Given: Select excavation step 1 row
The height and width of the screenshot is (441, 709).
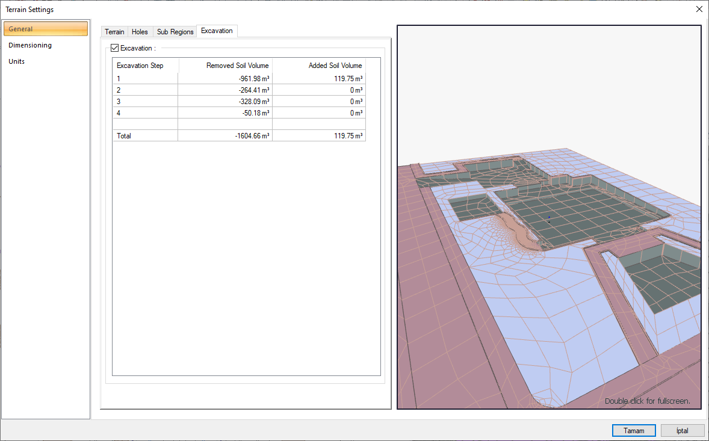Looking at the screenshot, I should [144, 78].
